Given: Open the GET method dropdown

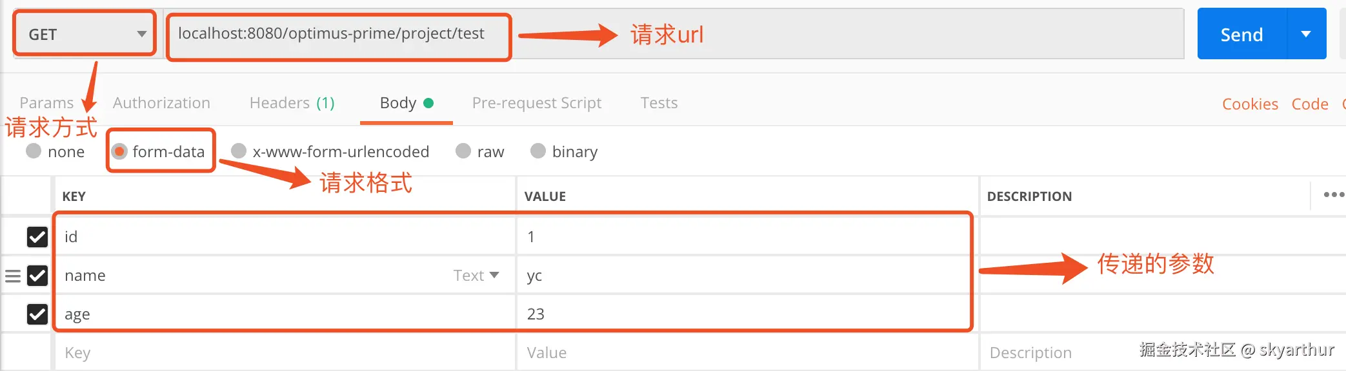Looking at the screenshot, I should [x=85, y=34].
